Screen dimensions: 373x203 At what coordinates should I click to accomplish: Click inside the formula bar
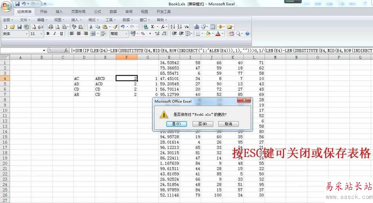click(x=221, y=51)
